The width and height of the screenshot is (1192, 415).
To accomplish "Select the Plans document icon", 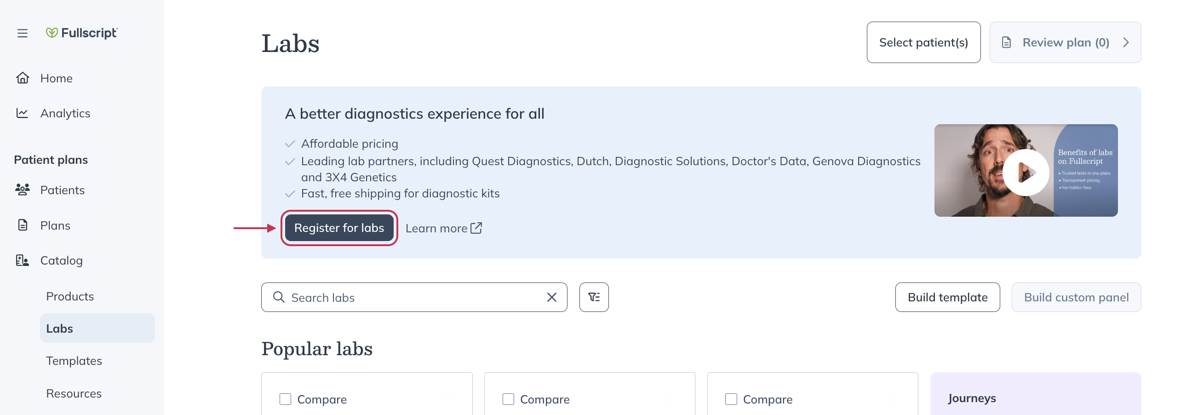I will click(23, 225).
